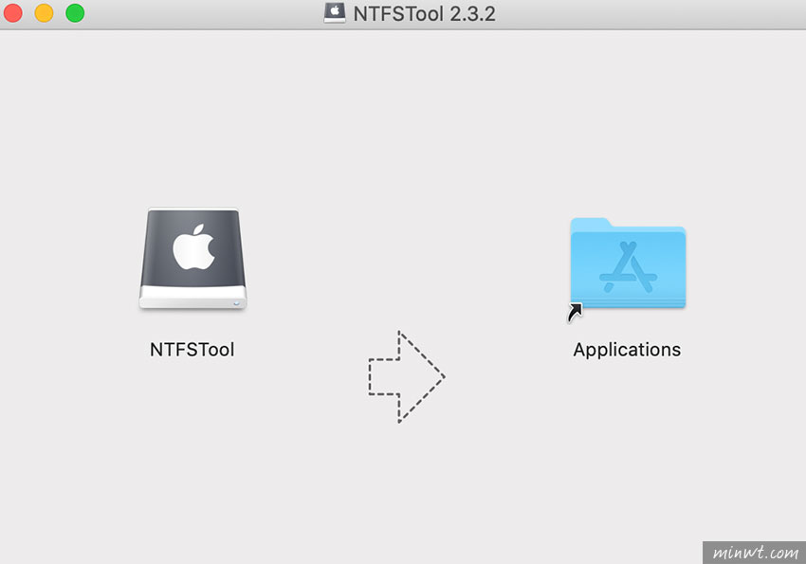Select the NTFSTool disk app icon
This screenshot has height=564, width=806.
pyautogui.click(x=192, y=259)
